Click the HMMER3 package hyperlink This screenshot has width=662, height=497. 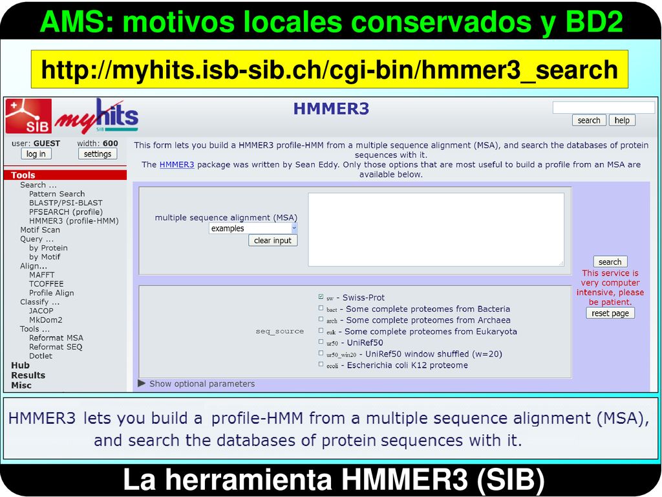[x=177, y=164]
